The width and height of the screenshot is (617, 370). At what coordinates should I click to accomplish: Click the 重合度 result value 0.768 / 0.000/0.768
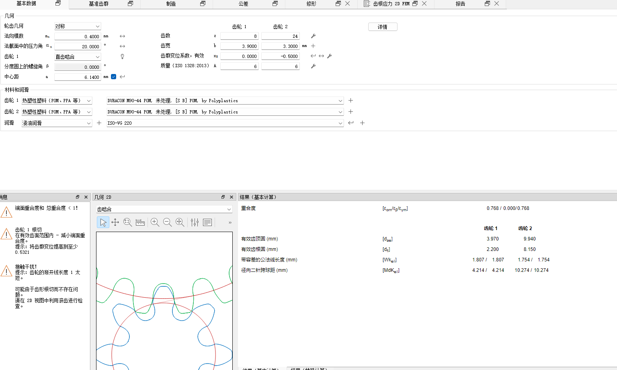[508, 208]
